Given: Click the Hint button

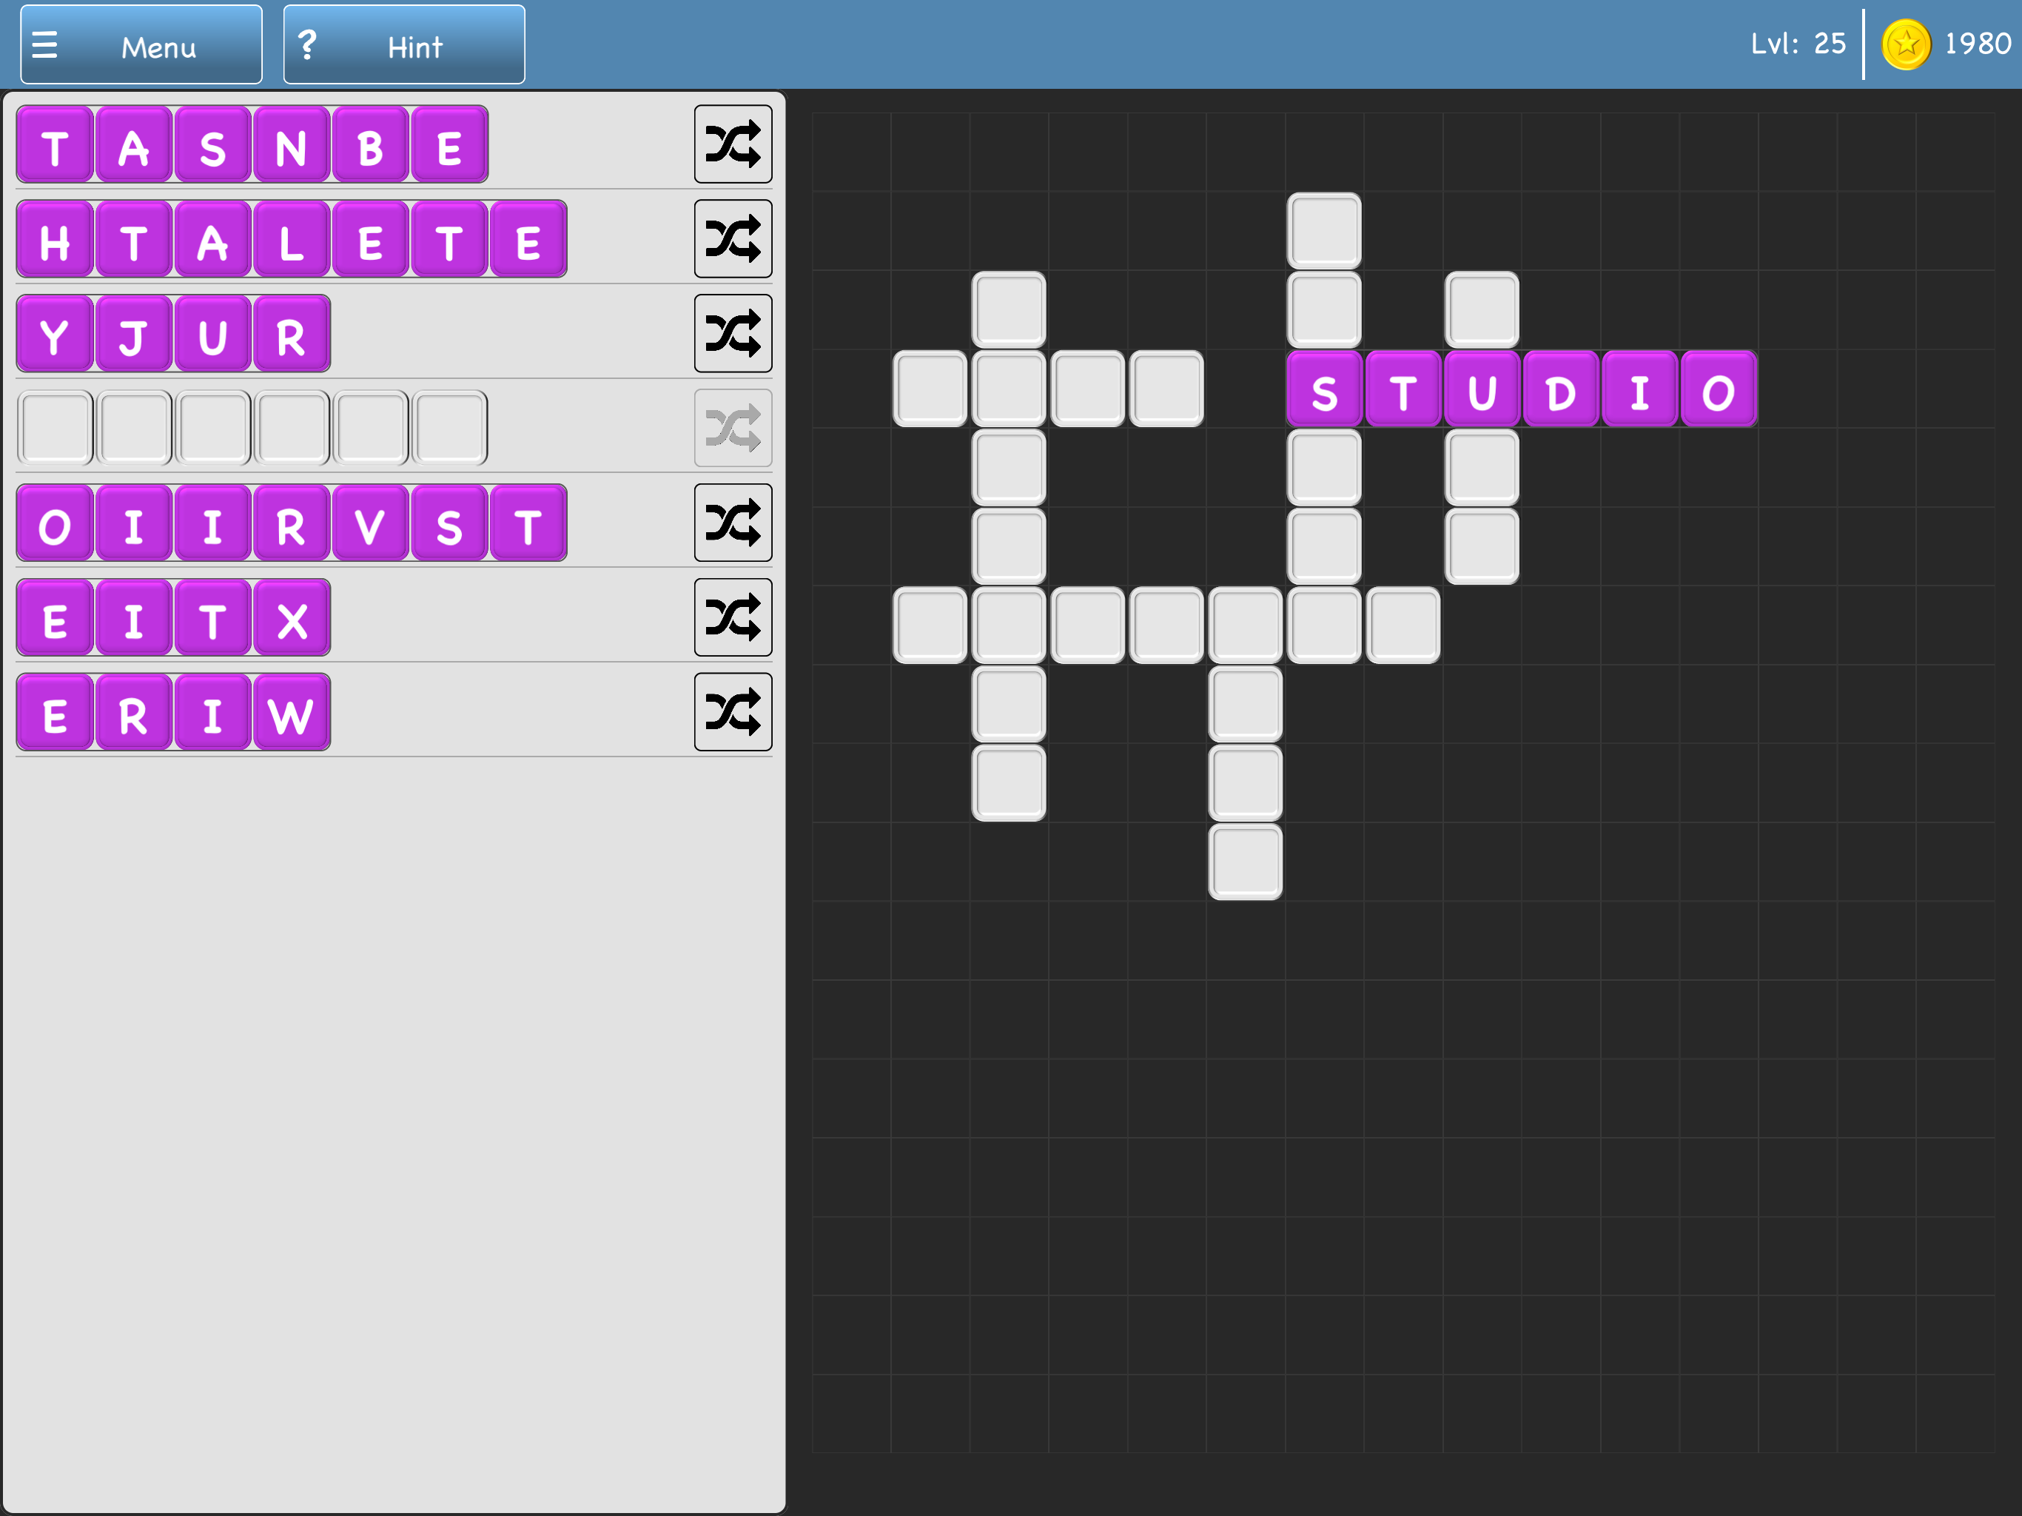Looking at the screenshot, I should [x=404, y=45].
